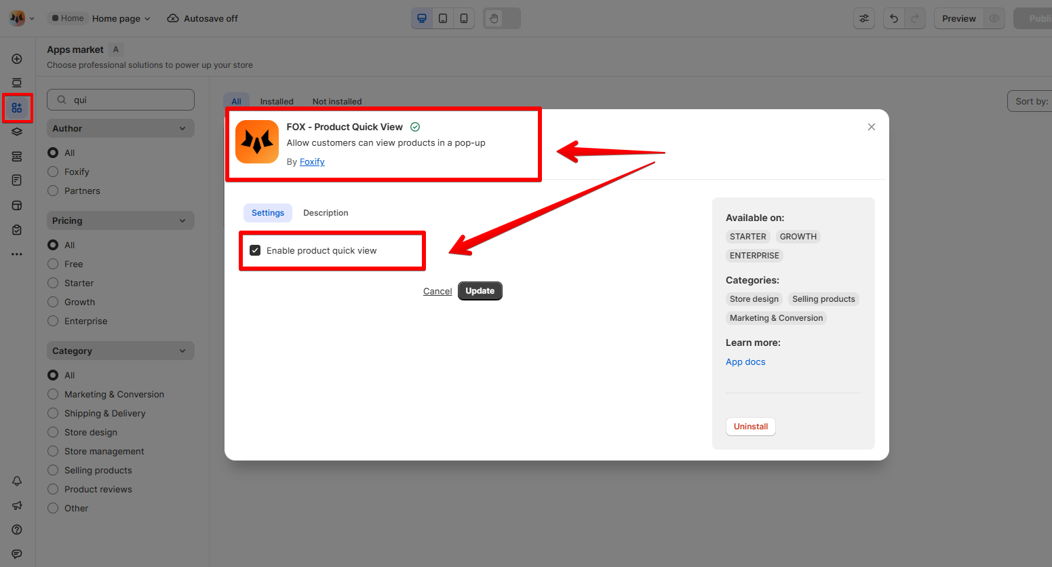Show the Installed apps tab

coord(277,101)
